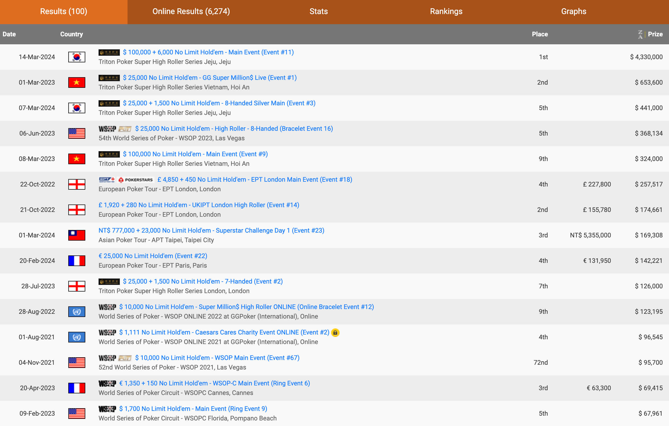Image resolution: width=669 pixels, height=426 pixels.
Task: Click the WSOP logo next to Bracelet Event 16
Action: 107,129
